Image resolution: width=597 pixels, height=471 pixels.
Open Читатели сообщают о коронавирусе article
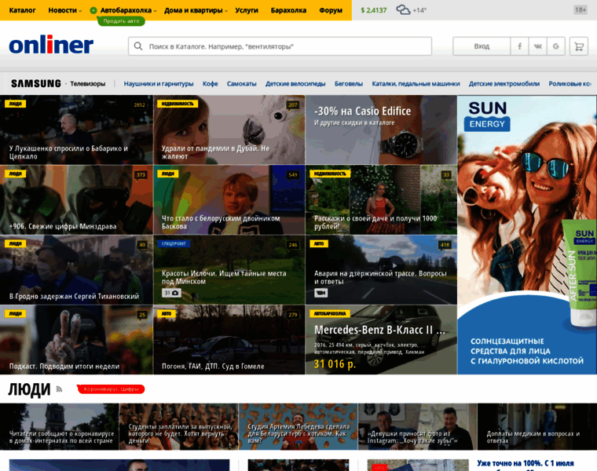tap(60, 426)
